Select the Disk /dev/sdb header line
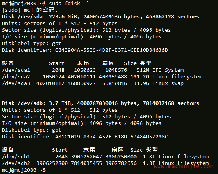Screen dimensions: 218x174 100,103
